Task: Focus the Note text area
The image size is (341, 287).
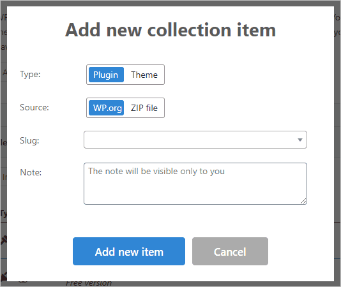Action: (x=195, y=184)
